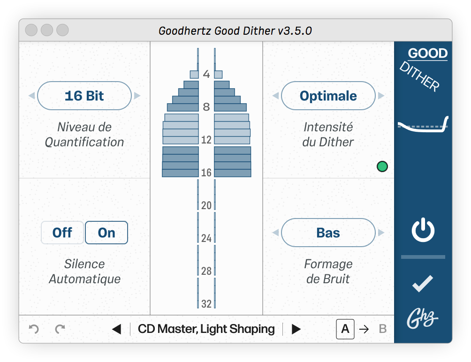Image resolution: width=471 pixels, height=362 pixels.
Task: Open the Optimale dither intensity dropdown
Action: 328,96
